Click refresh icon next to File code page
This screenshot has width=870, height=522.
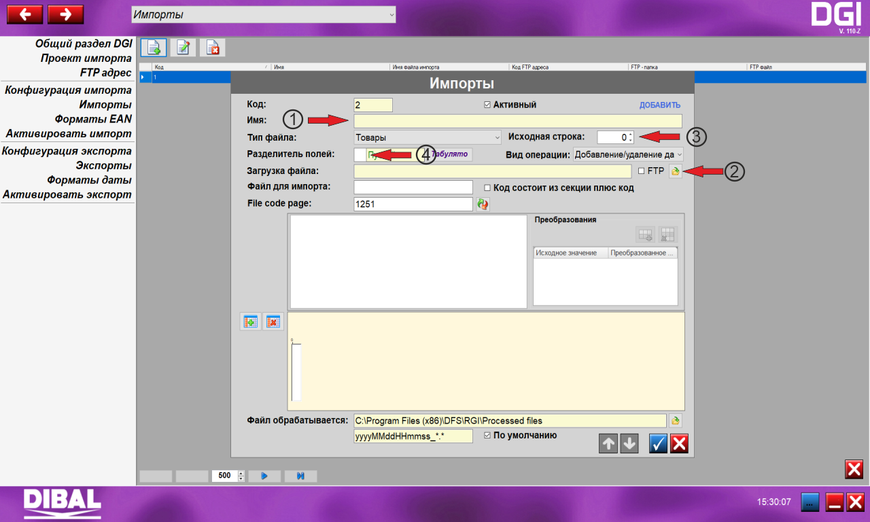pos(483,204)
